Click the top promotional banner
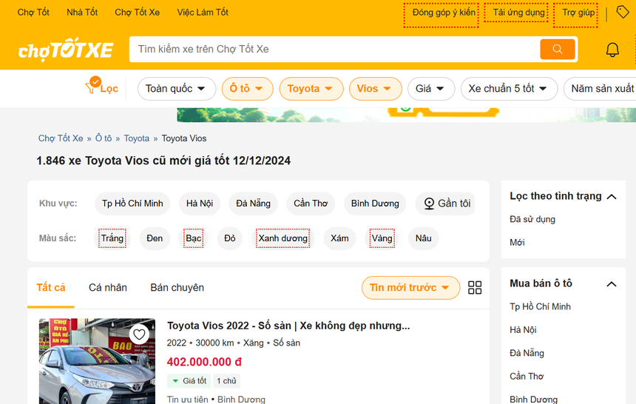 407,115
